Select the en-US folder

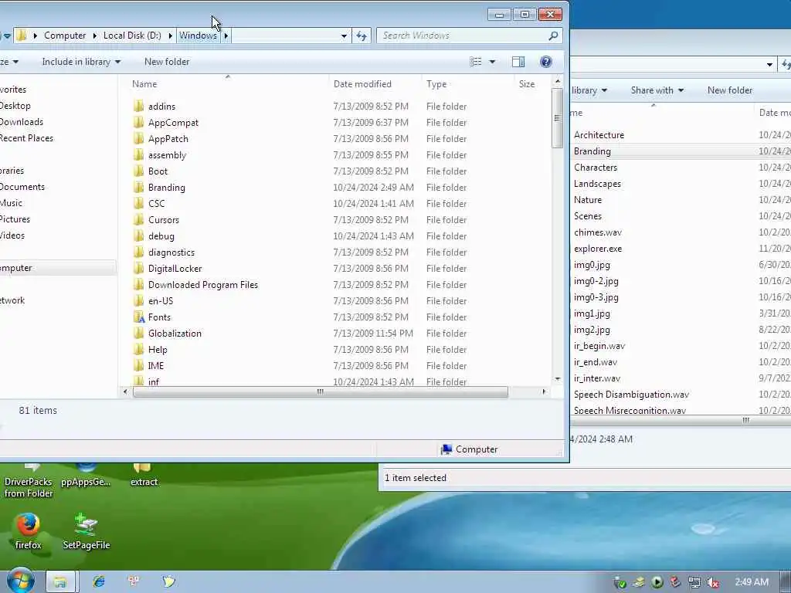161,301
